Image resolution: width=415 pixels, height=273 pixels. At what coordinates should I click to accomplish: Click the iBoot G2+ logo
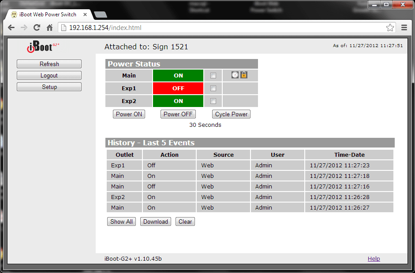tap(43, 47)
